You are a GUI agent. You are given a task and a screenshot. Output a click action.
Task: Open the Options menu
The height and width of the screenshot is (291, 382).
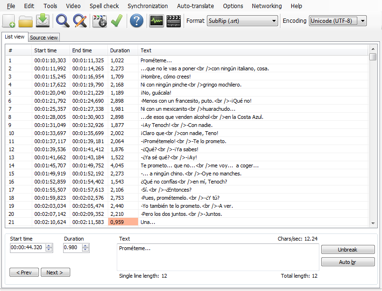tap(233, 6)
